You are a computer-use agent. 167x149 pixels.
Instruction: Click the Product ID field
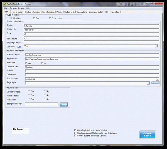tap(91, 30)
